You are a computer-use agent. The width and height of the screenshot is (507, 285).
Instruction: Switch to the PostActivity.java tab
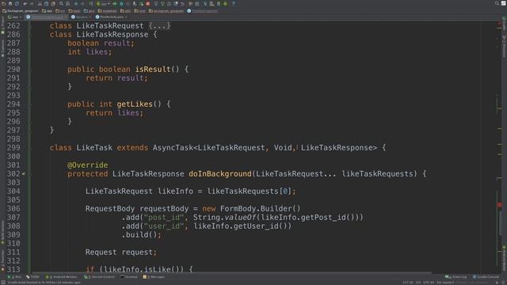click(x=111, y=17)
